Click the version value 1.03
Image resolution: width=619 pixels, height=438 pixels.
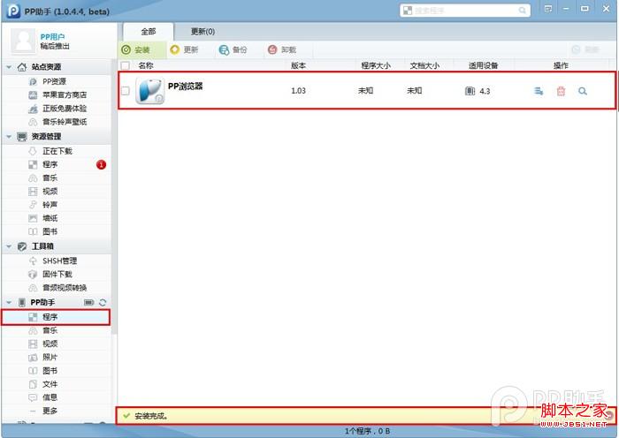tap(299, 91)
